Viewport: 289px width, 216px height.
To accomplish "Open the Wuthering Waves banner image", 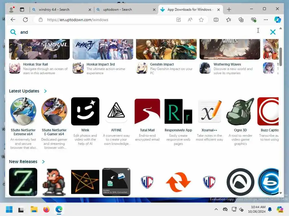I will click(x=230, y=49).
